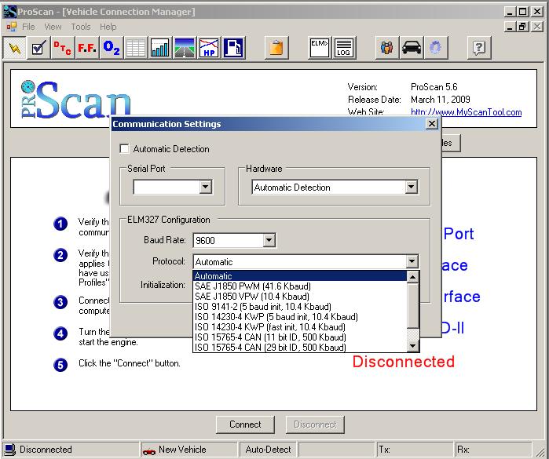
Task: Expand the Baud Rate dropdown
Action: pyautogui.click(x=269, y=241)
